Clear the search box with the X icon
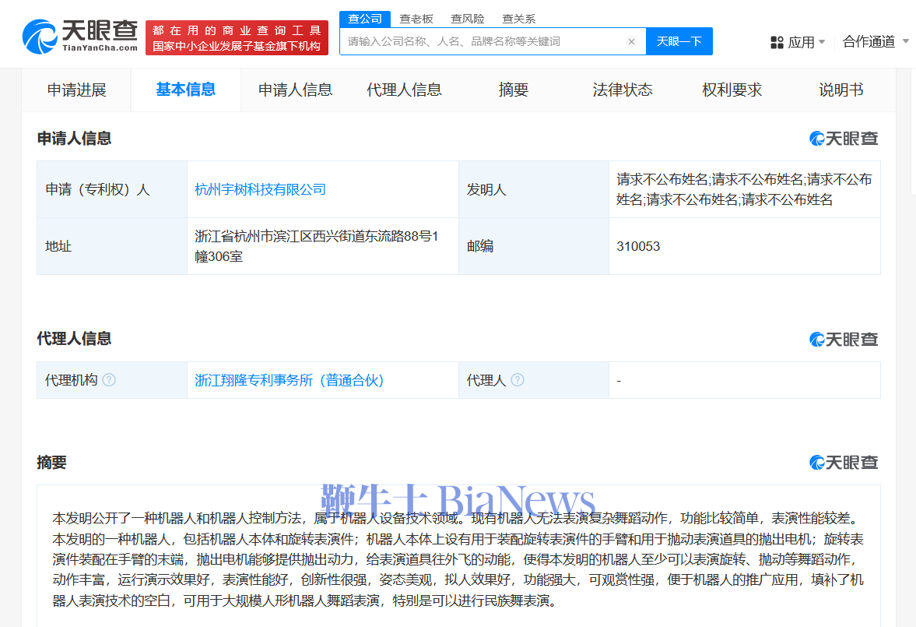 point(631,41)
